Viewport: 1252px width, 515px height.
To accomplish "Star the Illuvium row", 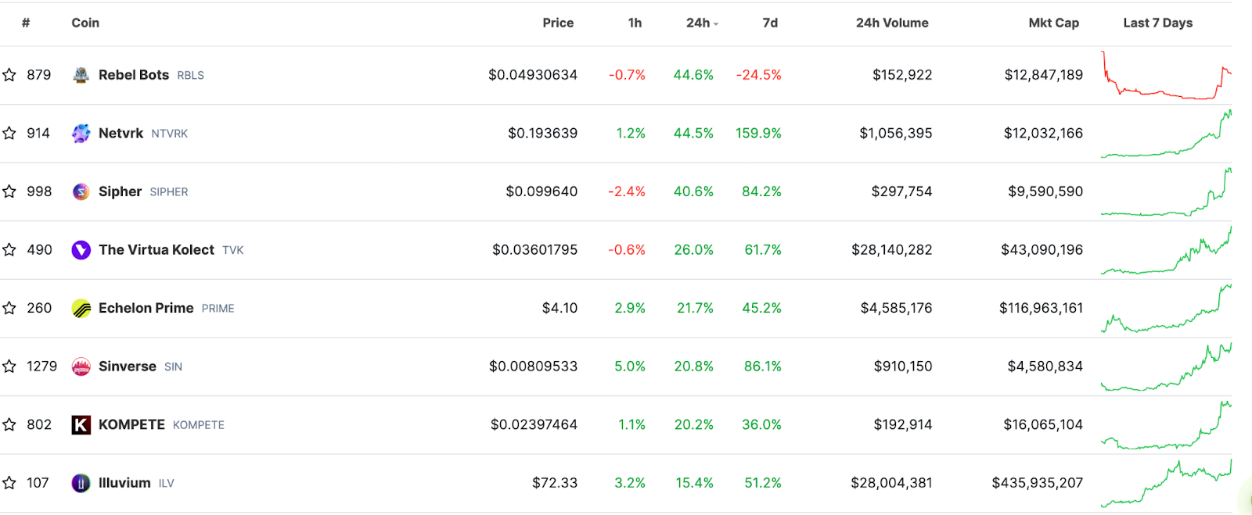I will [9, 483].
